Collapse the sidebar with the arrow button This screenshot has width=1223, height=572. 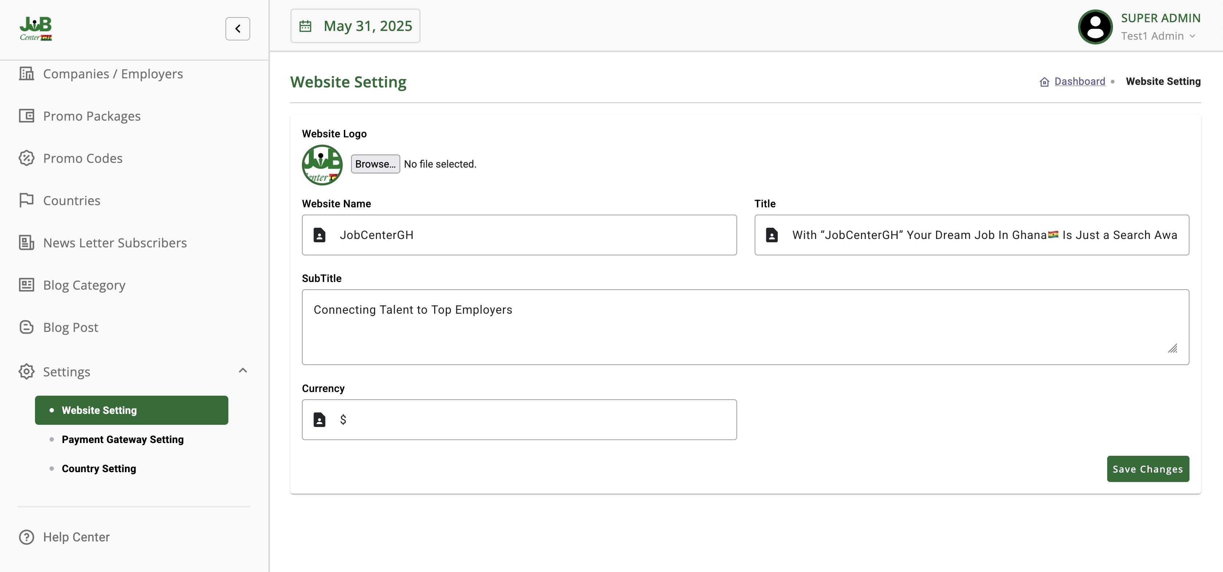click(237, 28)
